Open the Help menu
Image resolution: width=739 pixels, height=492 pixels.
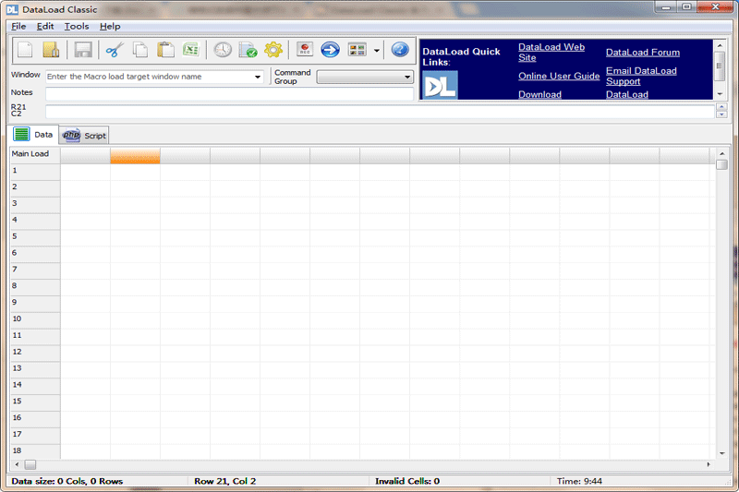click(x=110, y=27)
